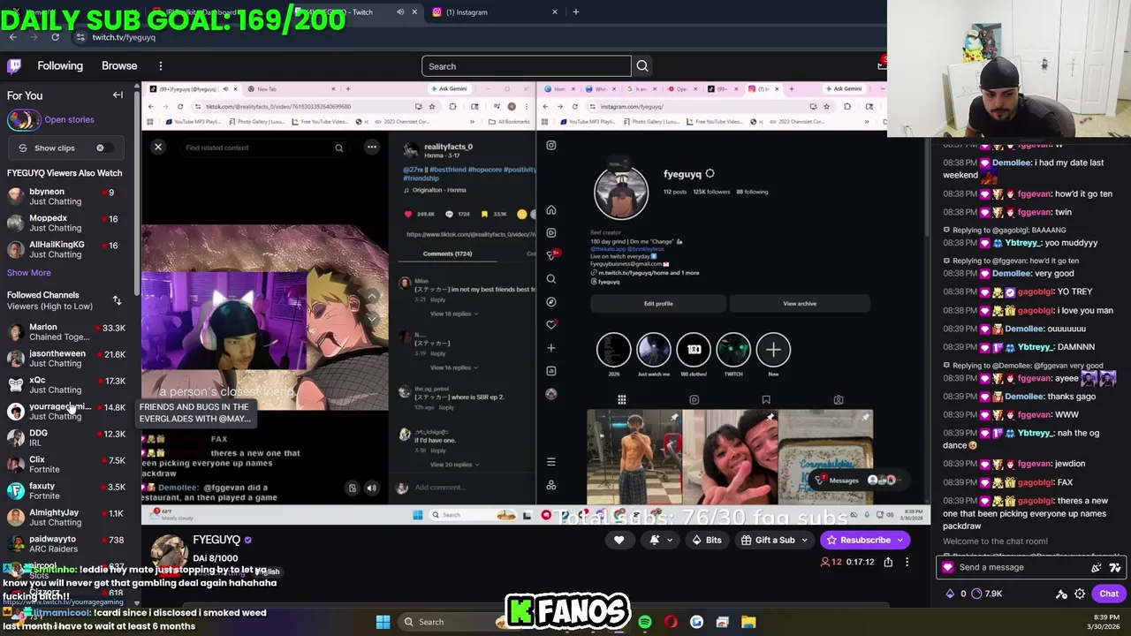
Task: View site info for twitch.tv
Action: point(80,37)
